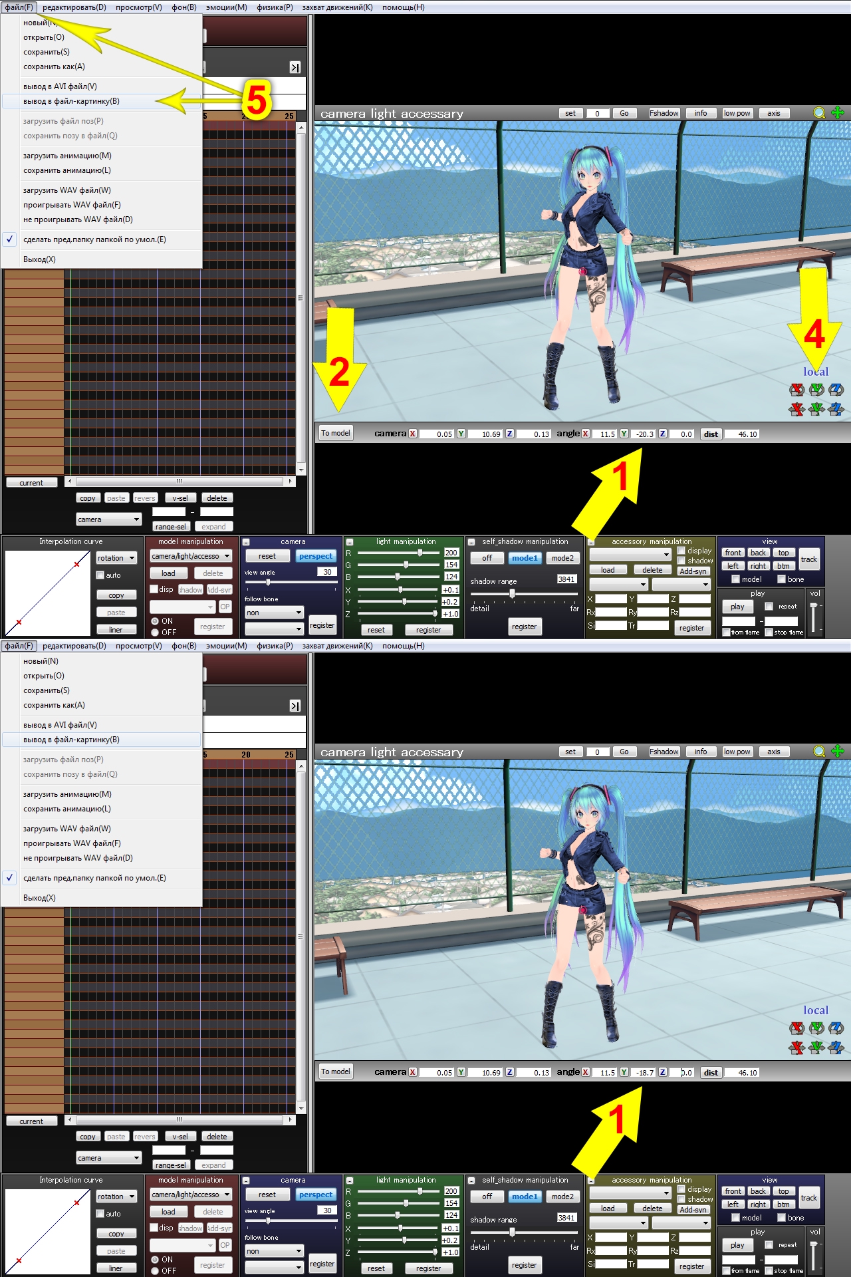Screen dimensions: 851x1277
Task: Click the blue Z move icon, lower screenshot
Action: click(x=836, y=1048)
